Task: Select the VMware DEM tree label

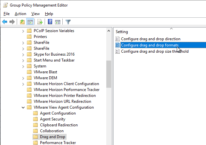Action: tap(46, 78)
